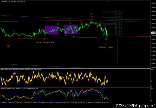Click the blue trendline endpoint at right edge

(x=150, y=22)
